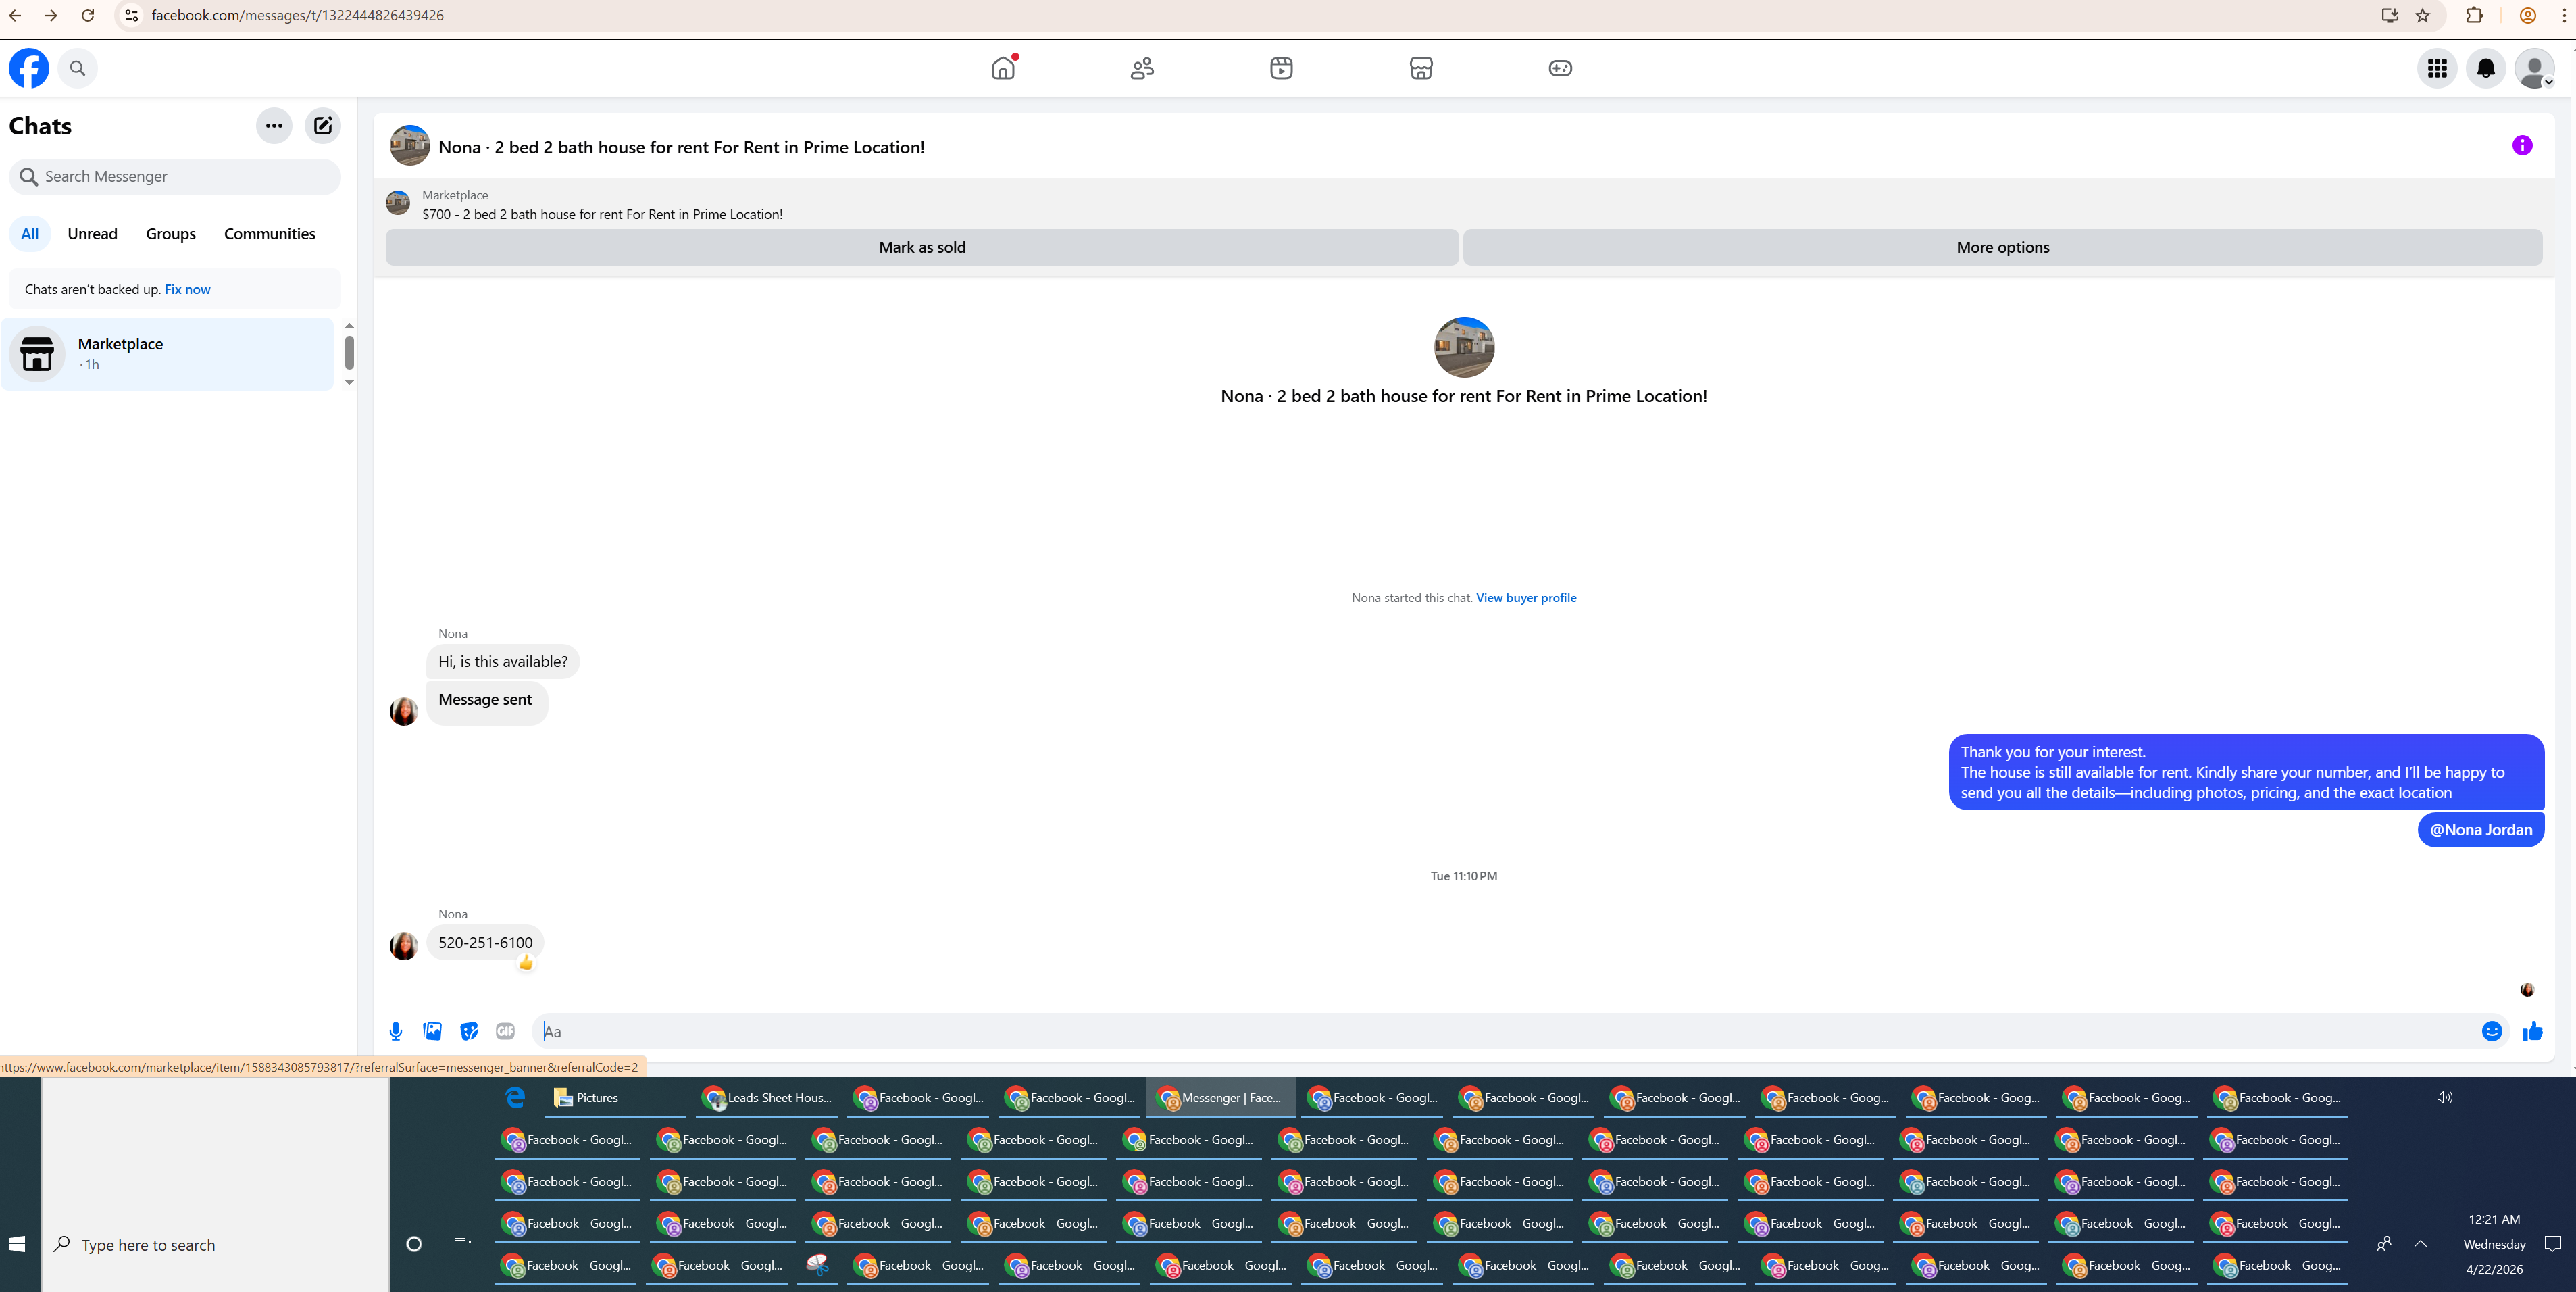This screenshot has height=1292, width=2576.
Task: Open the sticker picker icon
Action: tap(469, 1031)
